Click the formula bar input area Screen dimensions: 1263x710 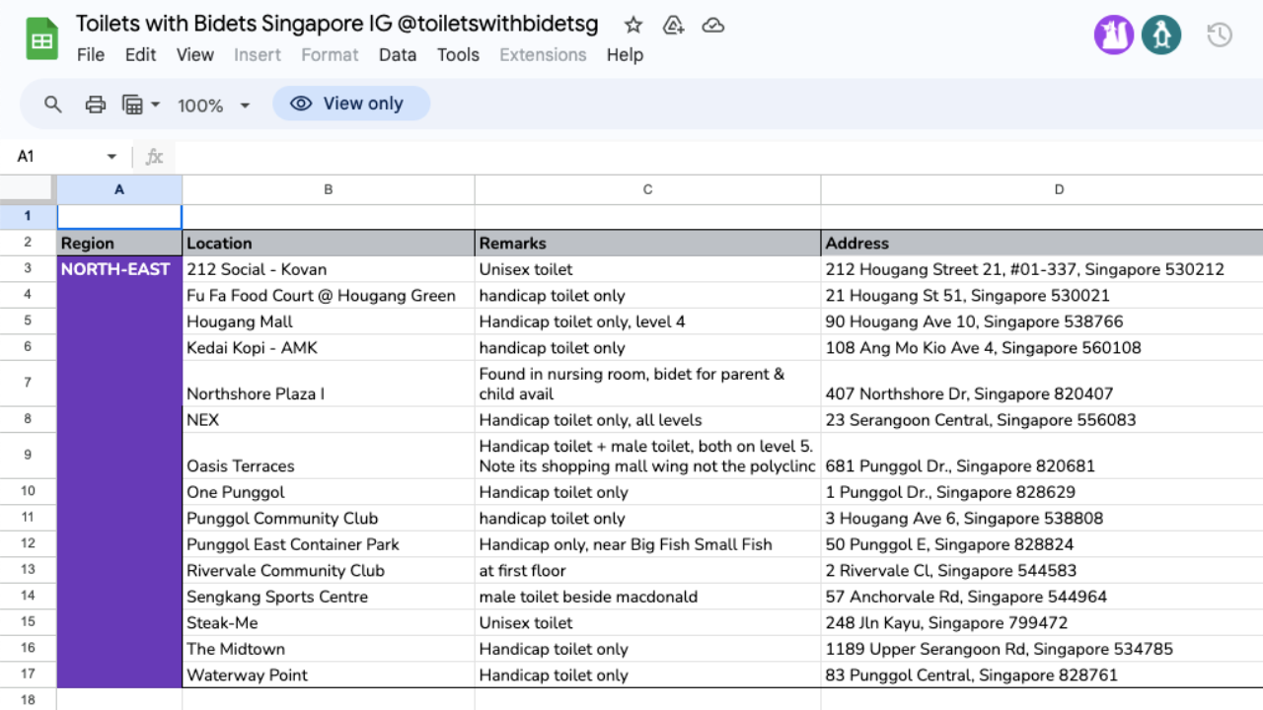718,157
